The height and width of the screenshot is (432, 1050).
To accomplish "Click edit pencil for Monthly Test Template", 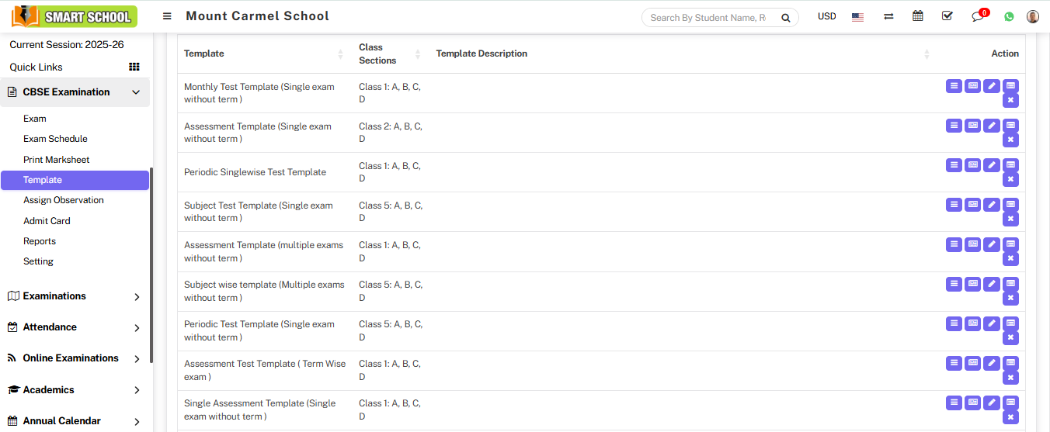I will coord(992,86).
